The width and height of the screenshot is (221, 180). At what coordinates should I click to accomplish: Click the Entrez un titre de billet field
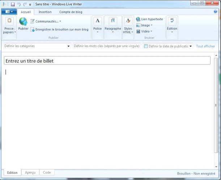[x=107, y=60]
